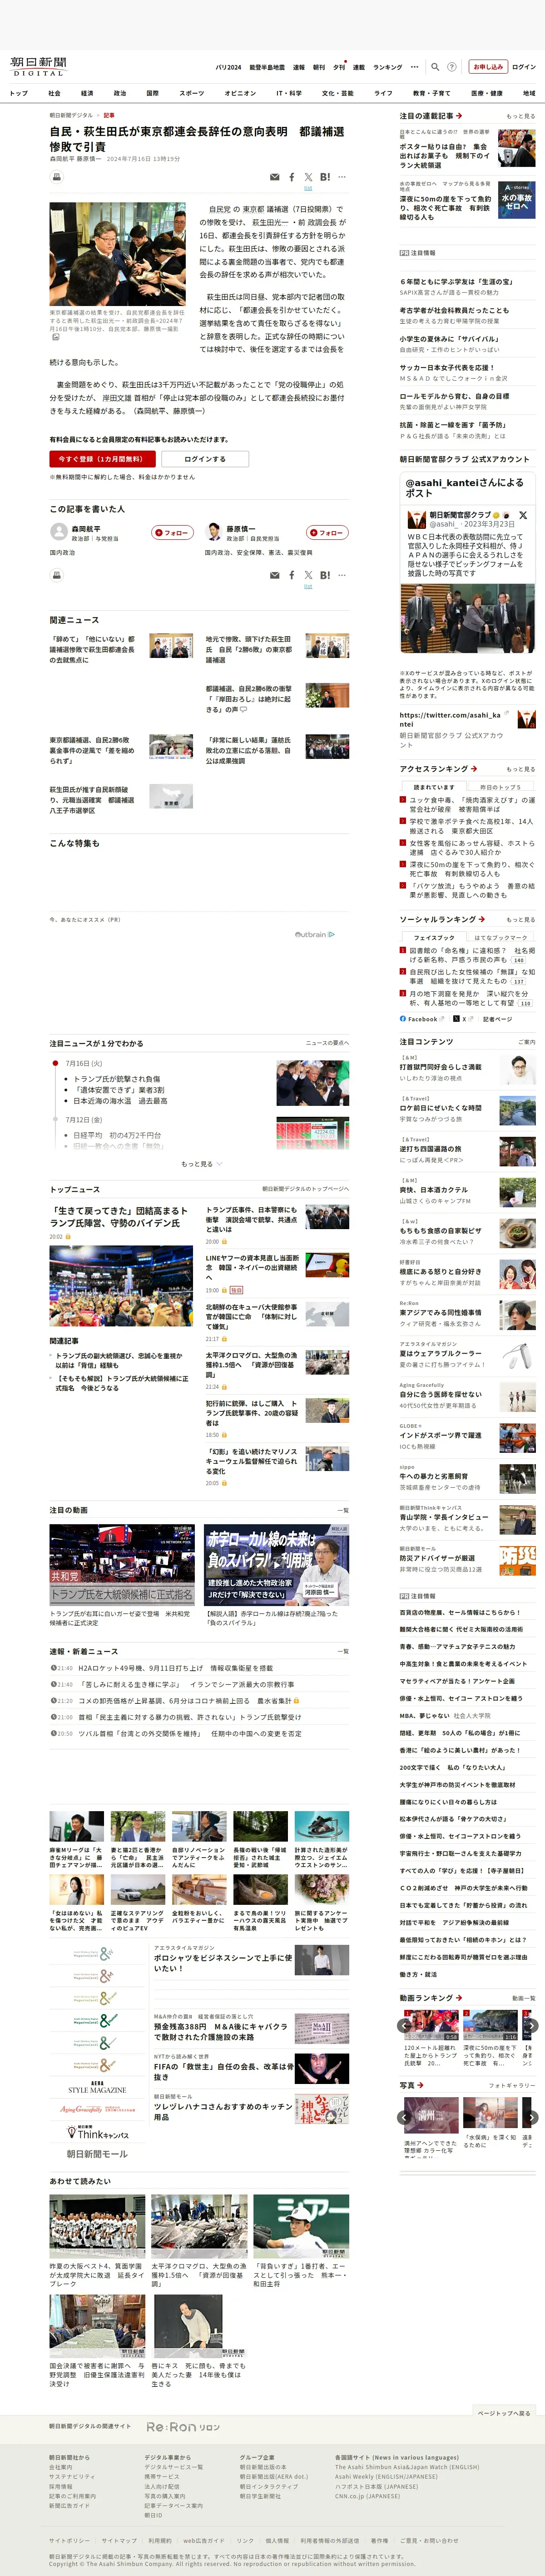The width and height of the screenshot is (545, 2576).
Task: Follow author 藤原慎一
Action: pyautogui.click(x=327, y=533)
